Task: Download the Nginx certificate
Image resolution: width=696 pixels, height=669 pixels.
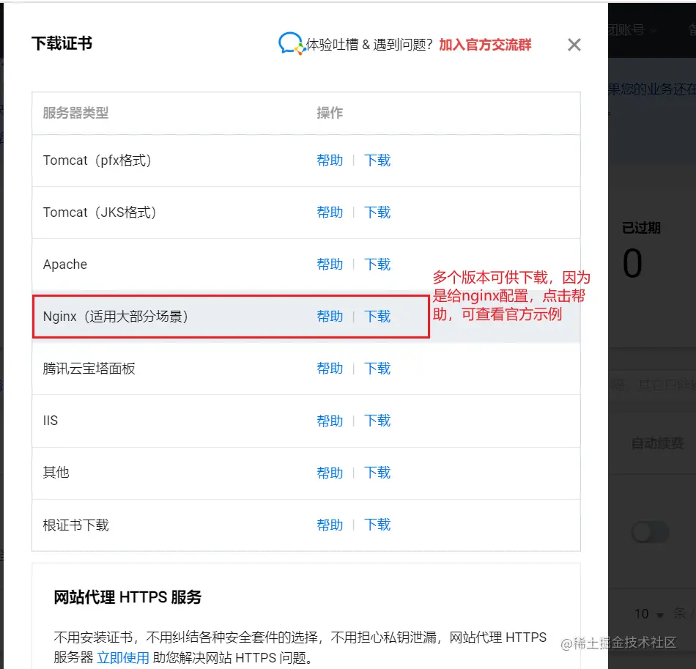Action: tap(377, 316)
